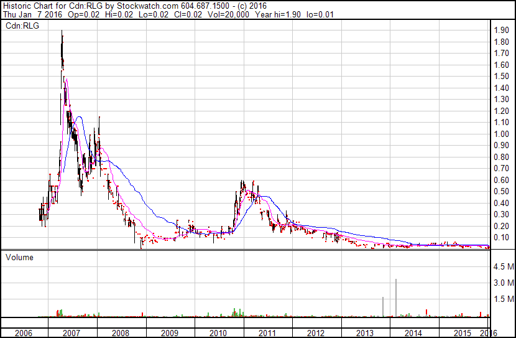The height and width of the screenshot is (338, 516).
Task: Click the Year hi=1.90 value in header
Action: [278, 14]
